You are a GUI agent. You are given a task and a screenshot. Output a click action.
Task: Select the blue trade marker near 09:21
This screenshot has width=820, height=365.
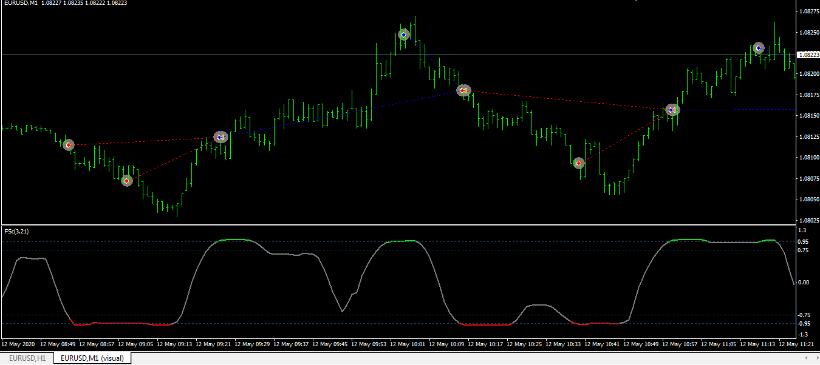[220, 138]
